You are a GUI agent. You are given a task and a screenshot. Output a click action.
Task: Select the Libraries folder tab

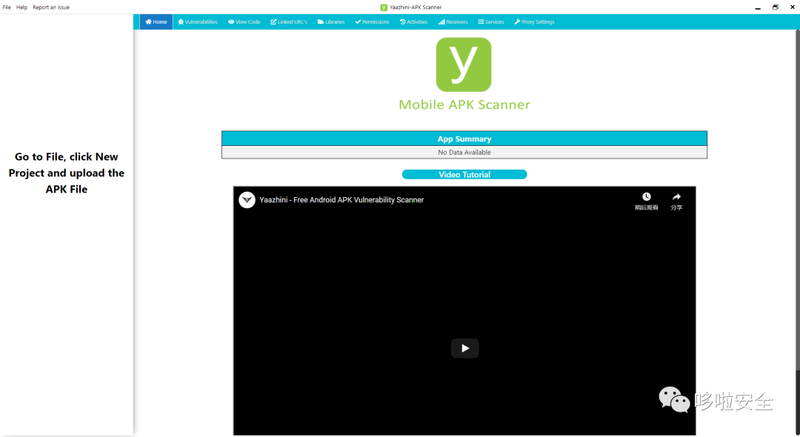pyautogui.click(x=331, y=22)
